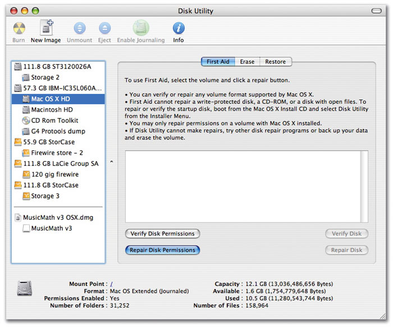Viewport: 393px width, 327px height.
Task: Click the Storage 2 volume icon
Action: (x=26, y=78)
